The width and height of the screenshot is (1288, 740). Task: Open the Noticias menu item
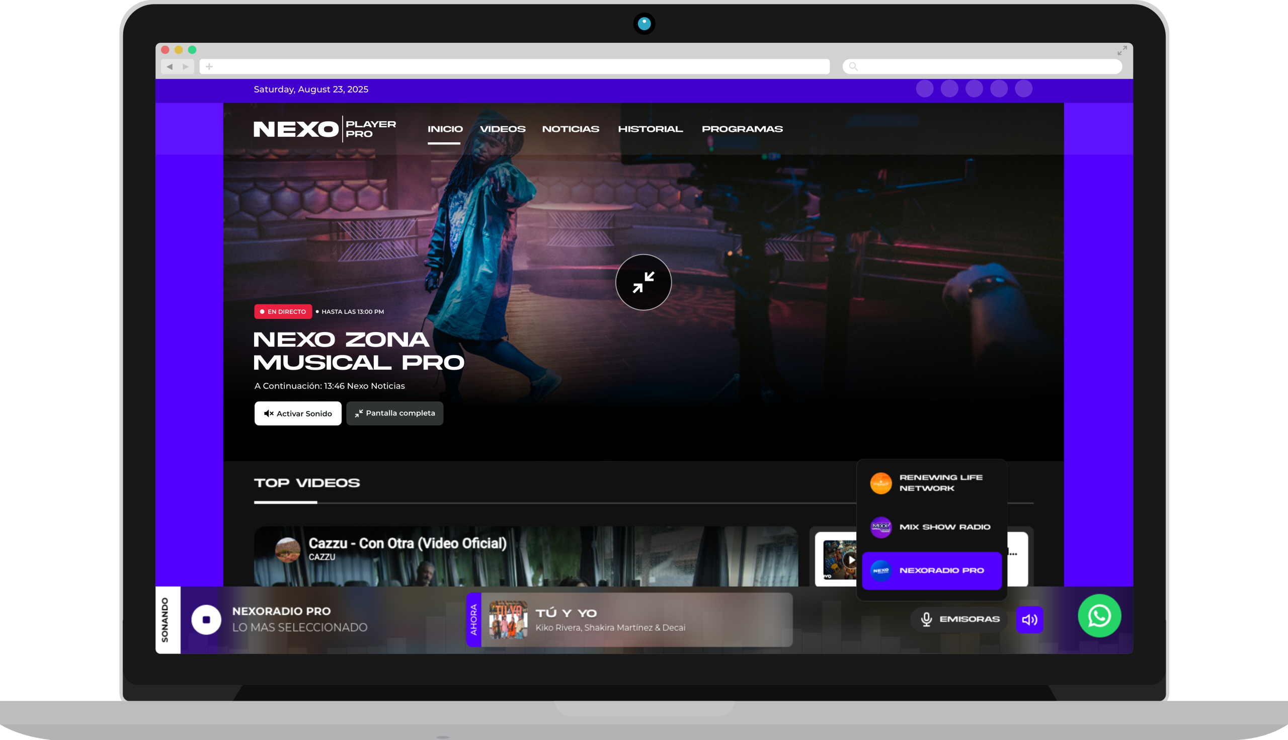click(x=571, y=129)
